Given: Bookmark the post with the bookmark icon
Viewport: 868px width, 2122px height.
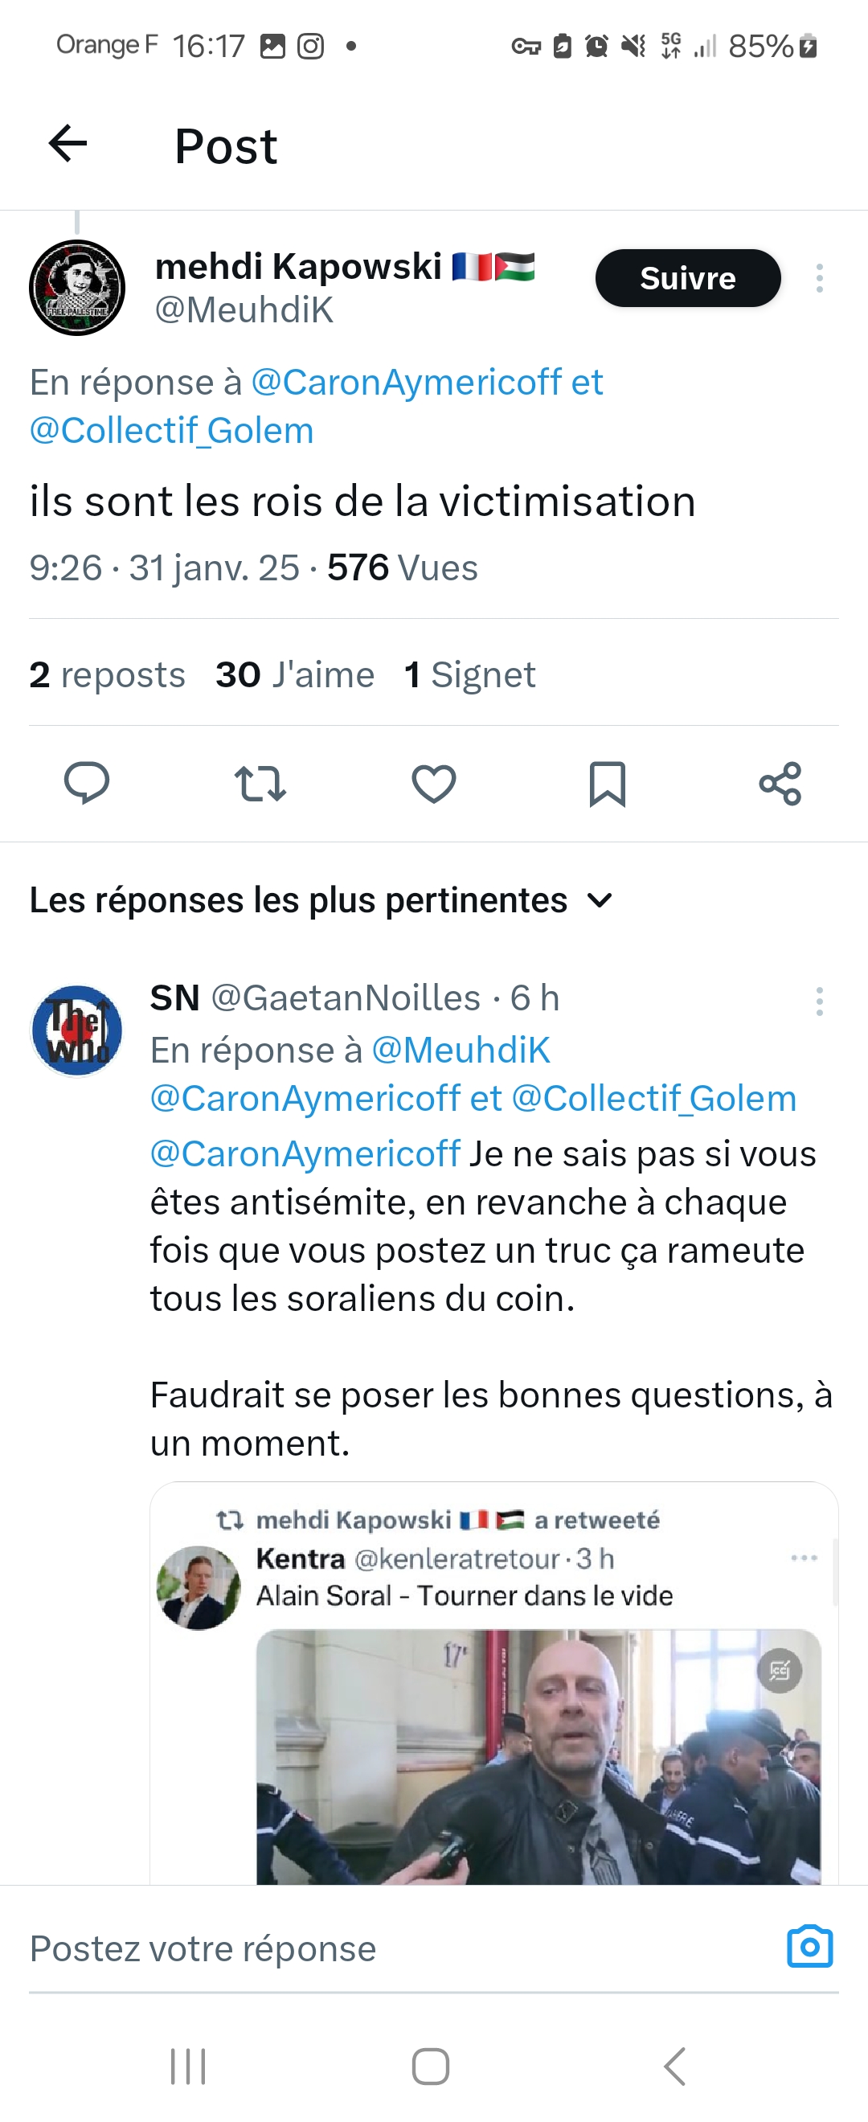Looking at the screenshot, I should coord(608,783).
